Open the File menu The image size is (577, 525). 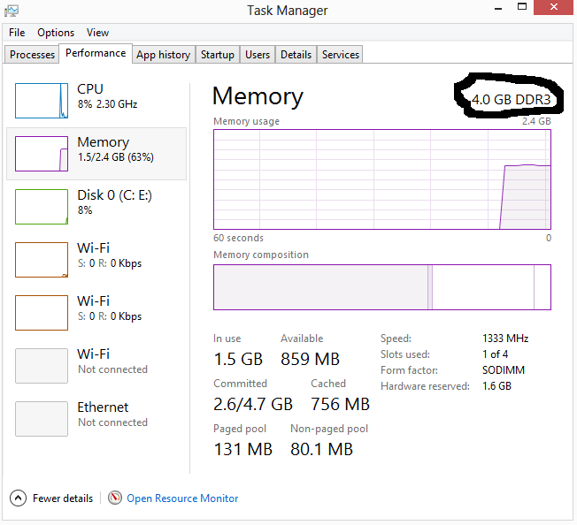point(17,33)
